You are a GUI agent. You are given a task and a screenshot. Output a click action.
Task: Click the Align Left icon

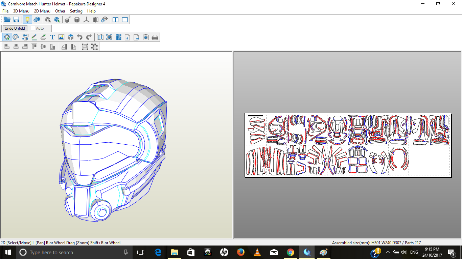tap(7, 47)
